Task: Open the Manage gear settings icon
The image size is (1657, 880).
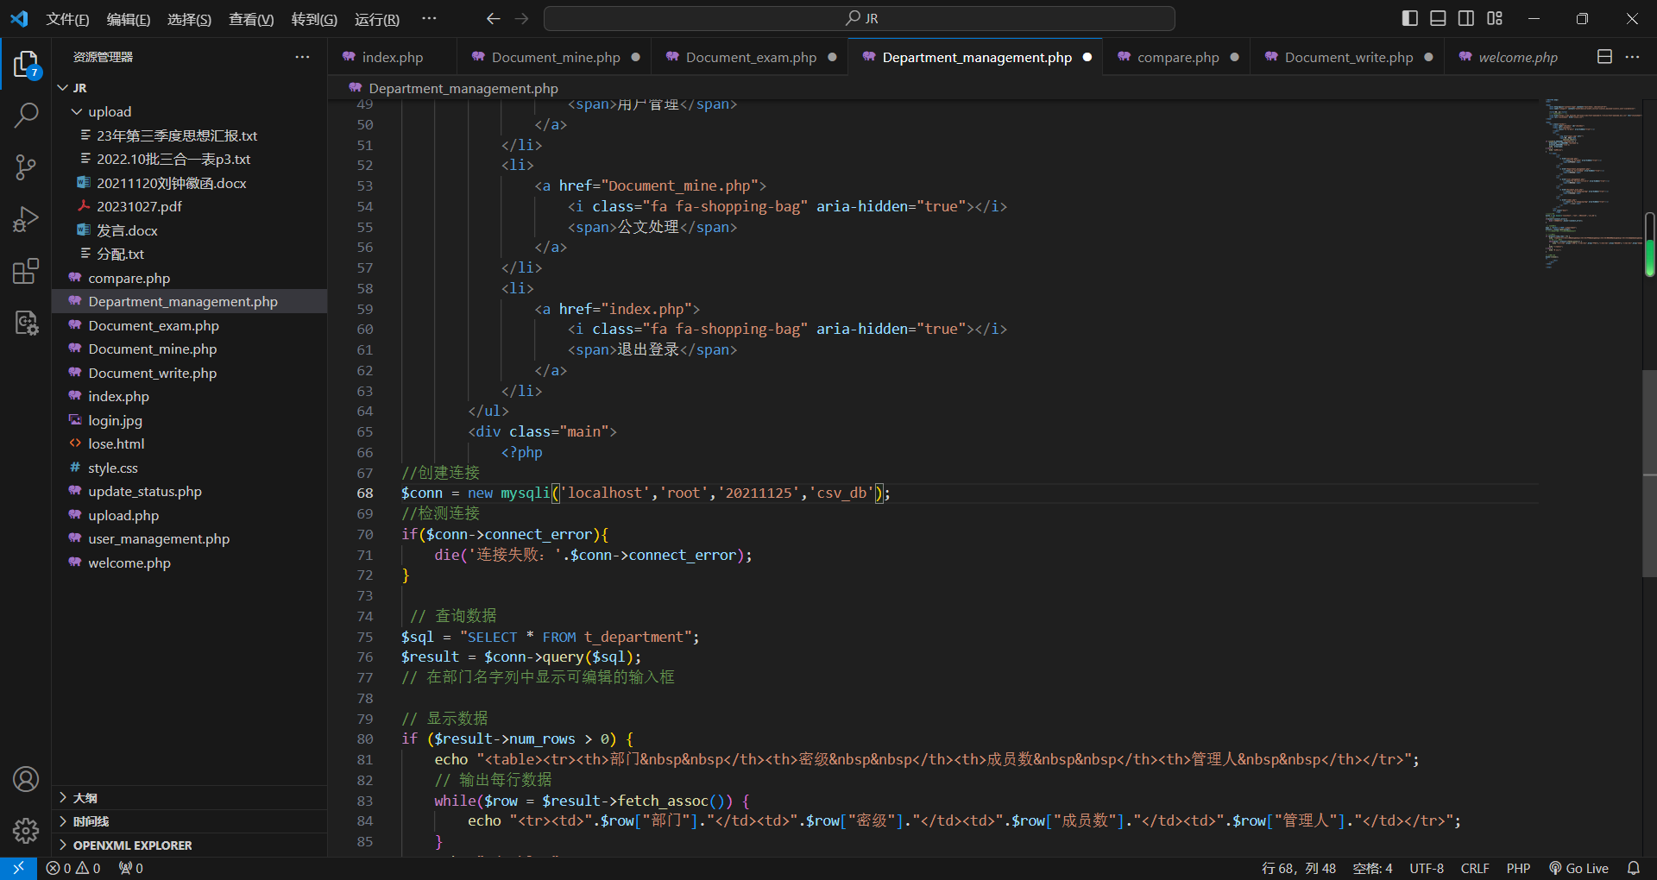Action: 26,830
